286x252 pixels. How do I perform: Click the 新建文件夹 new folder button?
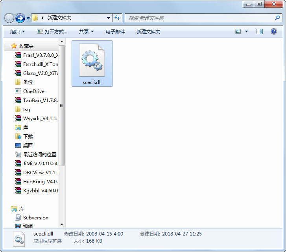pos(148,31)
